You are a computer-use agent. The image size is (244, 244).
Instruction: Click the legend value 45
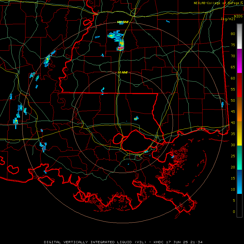click(x=233, y=112)
